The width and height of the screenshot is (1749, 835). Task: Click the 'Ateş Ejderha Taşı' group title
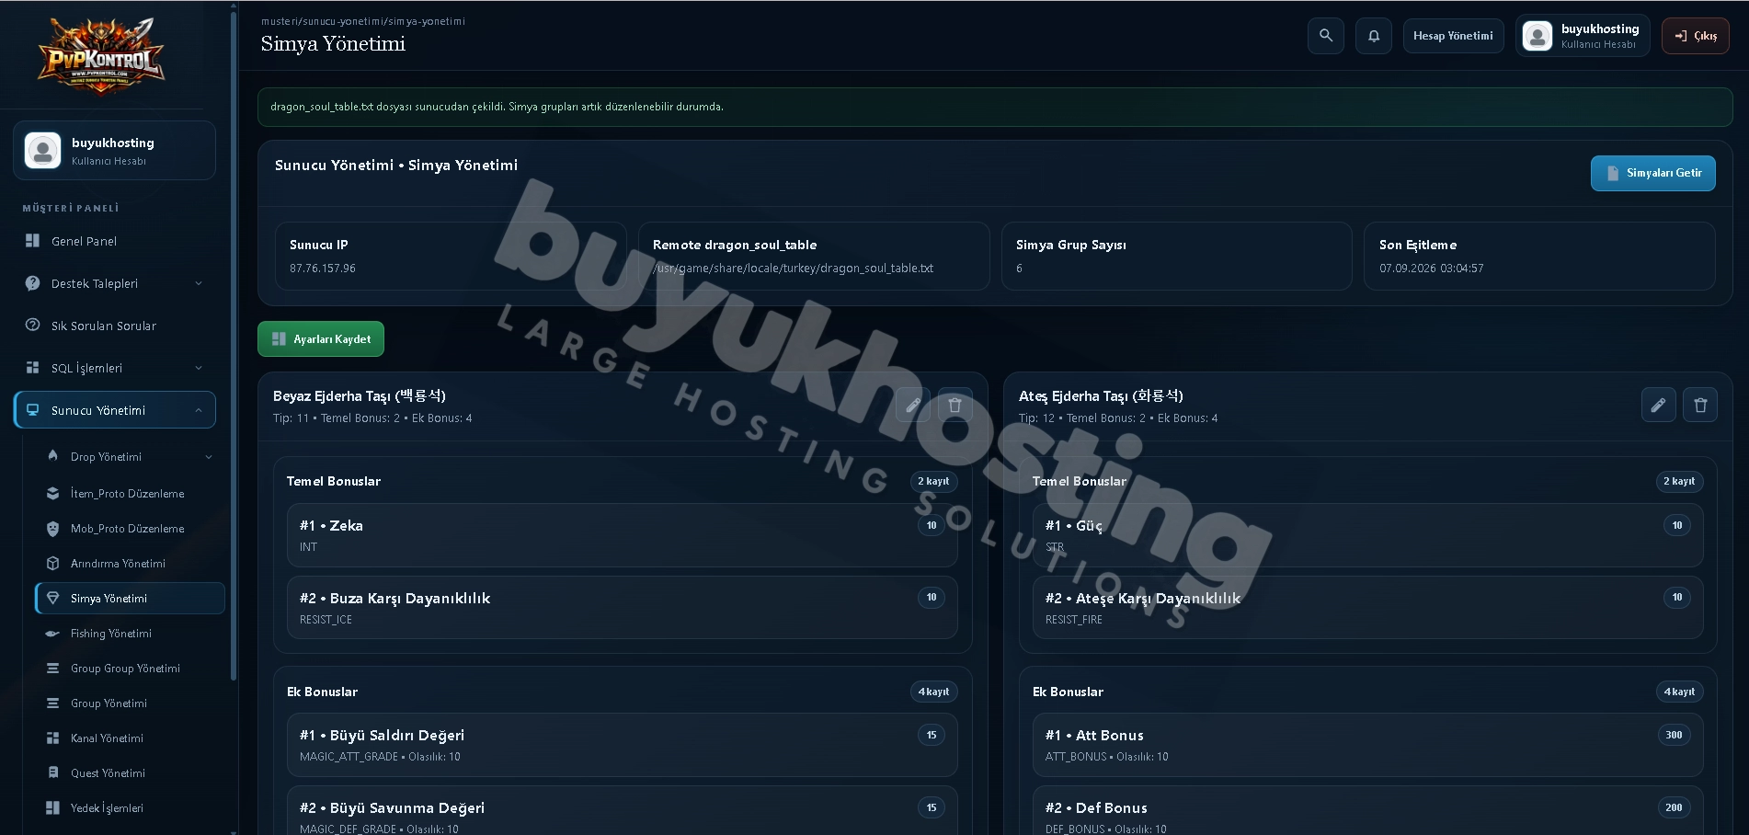(x=1101, y=396)
